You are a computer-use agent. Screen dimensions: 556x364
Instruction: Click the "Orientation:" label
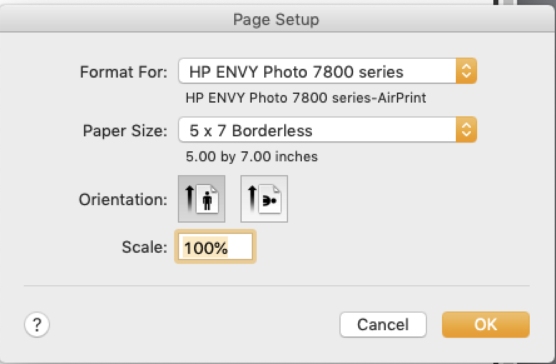point(123,200)
